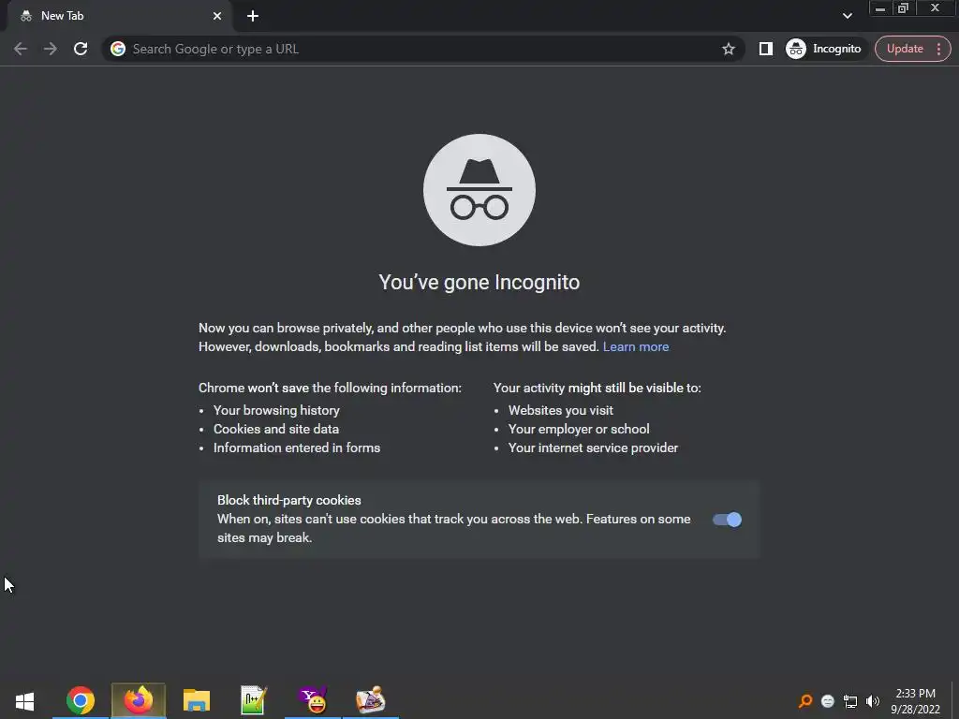Click the round face tray icon
This screenshot has width=959, height=719.
click(x=828, y=701)
